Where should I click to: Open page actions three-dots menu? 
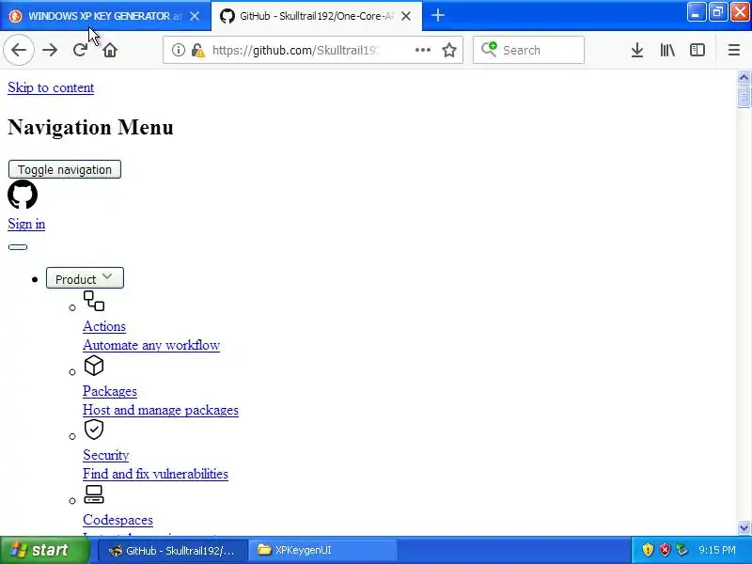[422, 50]
